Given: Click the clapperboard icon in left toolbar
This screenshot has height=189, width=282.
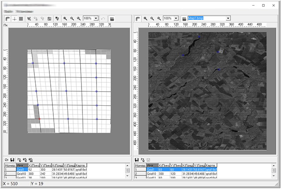Looking at the screenshot, I should pos(112,19).
